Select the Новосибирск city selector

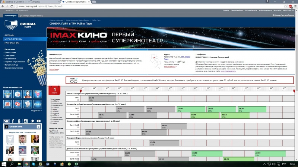pyautogui.click(x=10, y=16)
